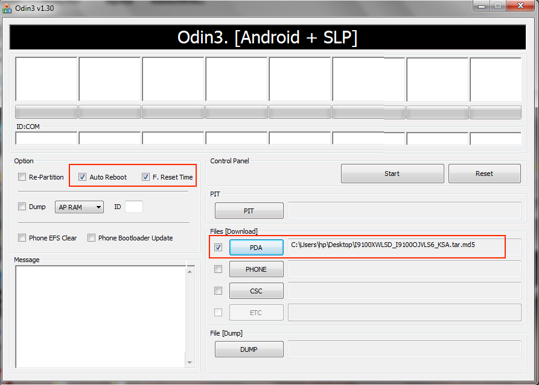Image resolution: width=539 pixels, height=385 pixels.
Task: Click the PDA file path field
Action: pyautogui.click(x=404, y=246)
